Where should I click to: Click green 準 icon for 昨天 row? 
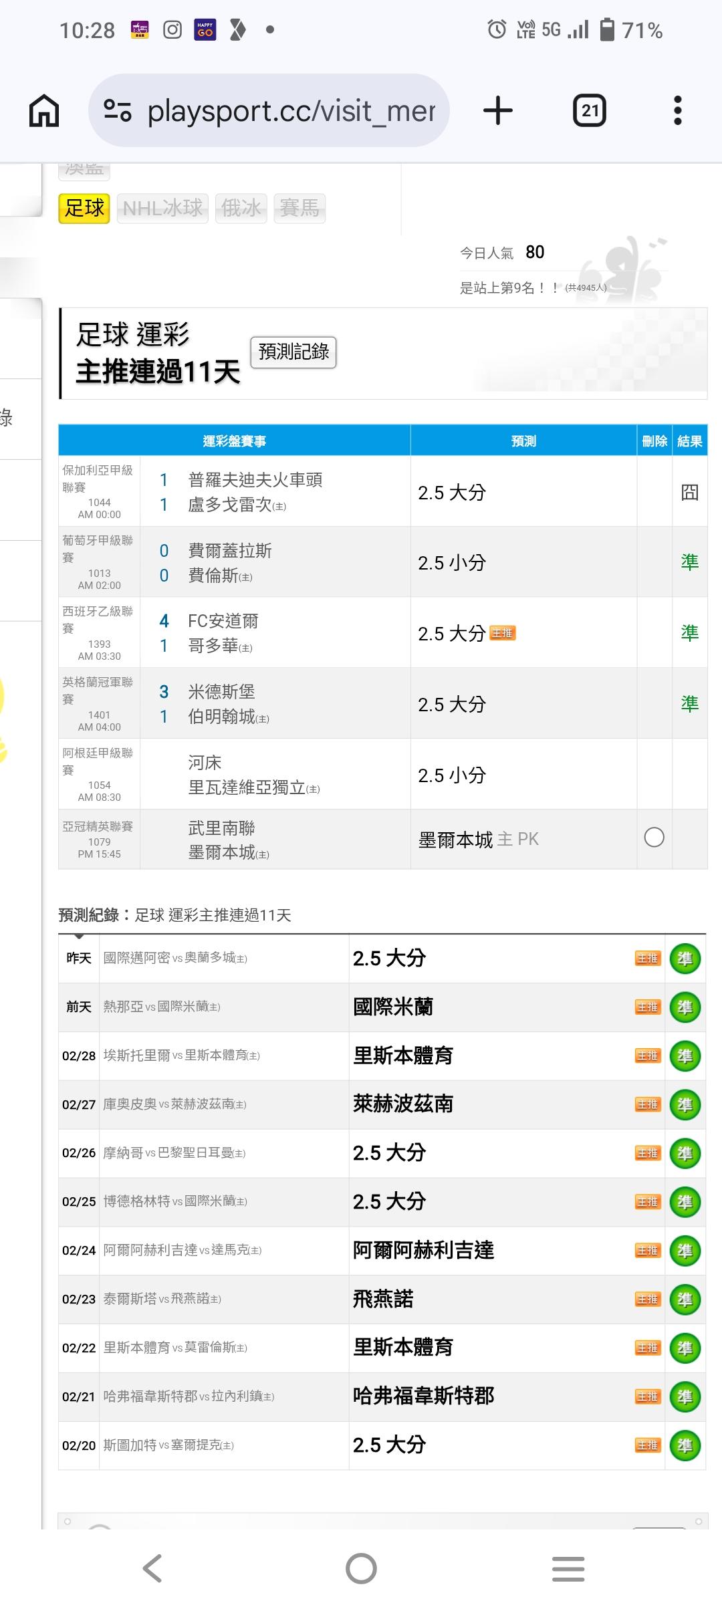tap(685, 959)
